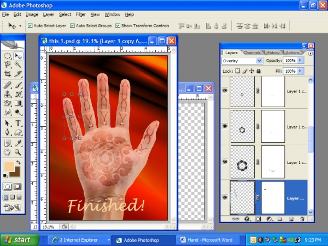Open the File menu

(5, 14)
